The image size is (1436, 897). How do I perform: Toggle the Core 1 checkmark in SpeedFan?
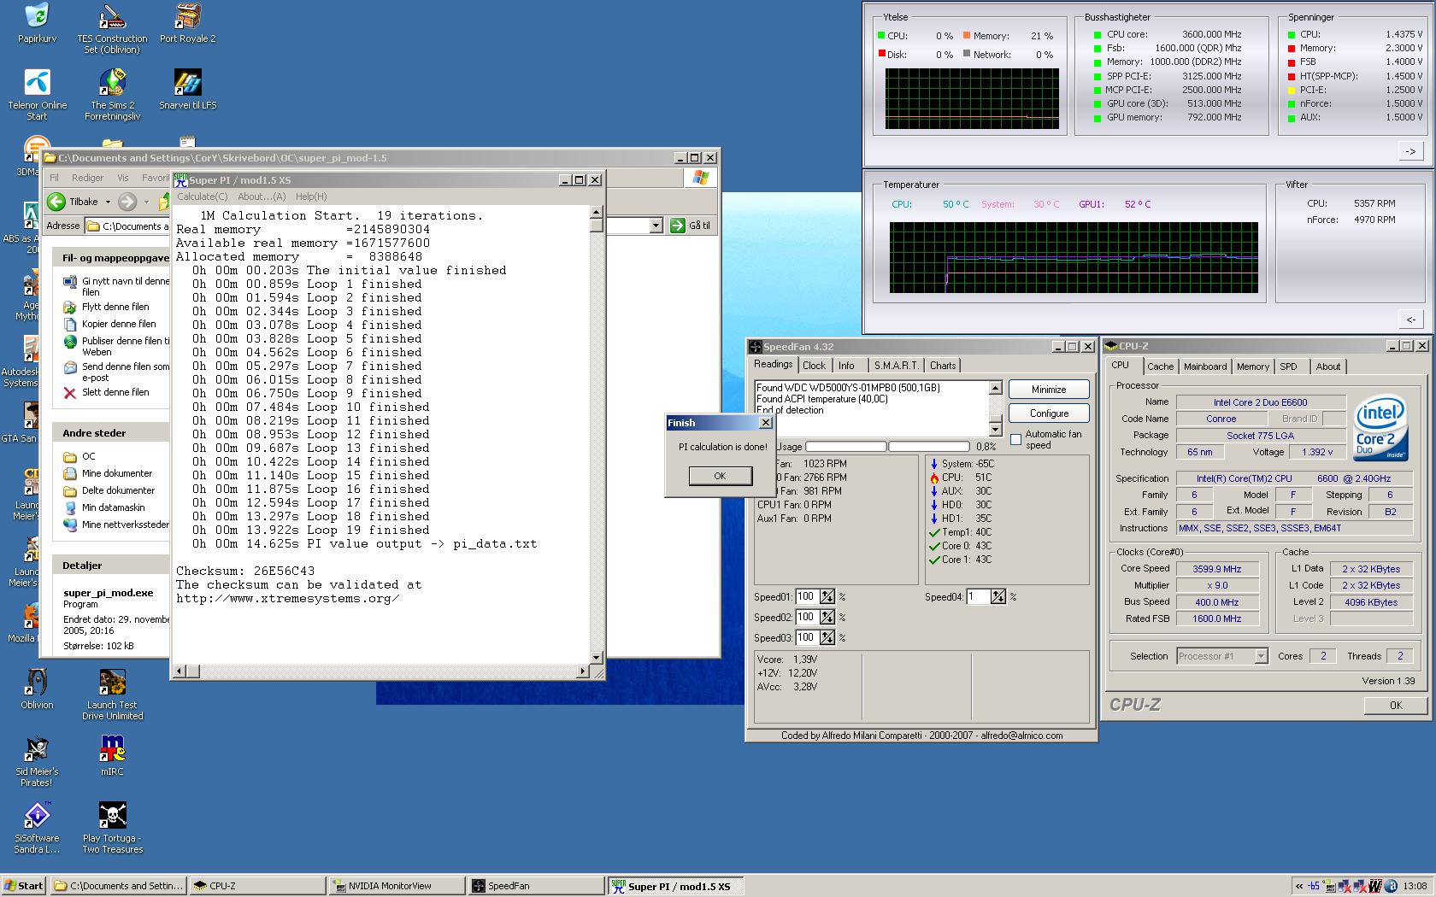934,560
